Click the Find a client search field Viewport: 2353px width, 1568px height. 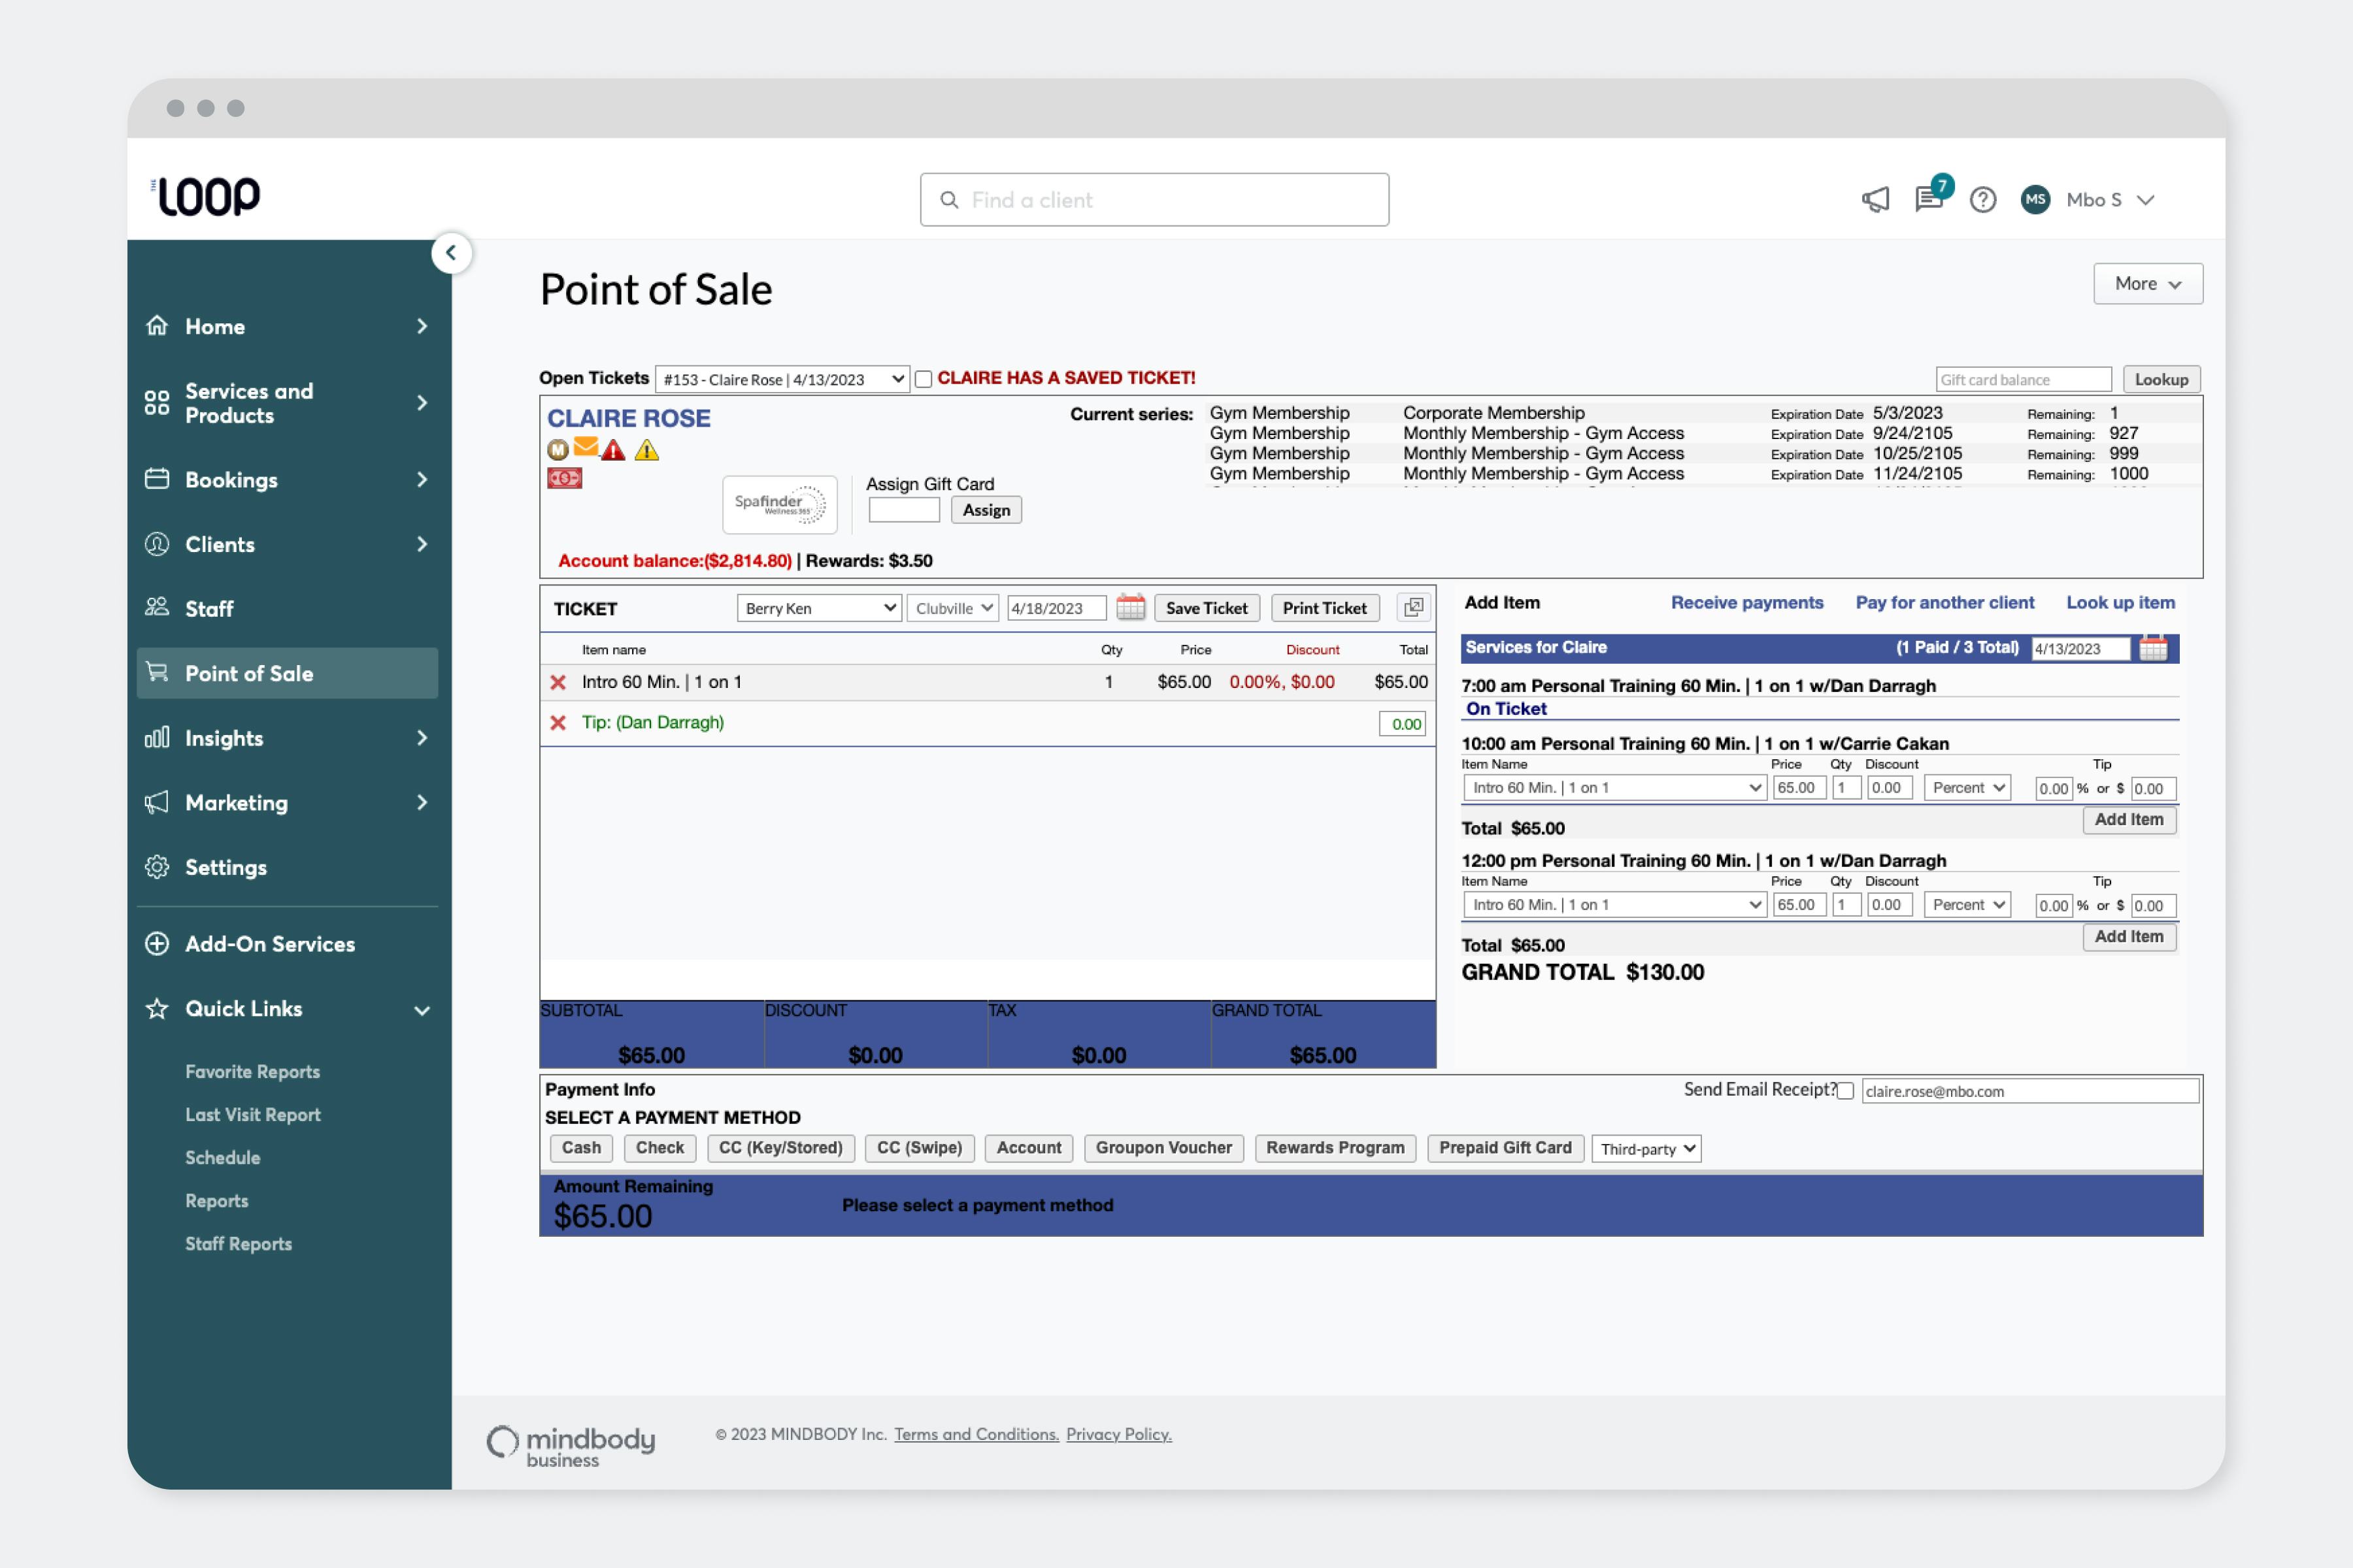(x=1154, y=200)
